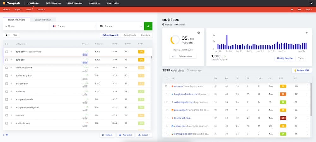This screenshot has width=316, height=142.
Task: Open more options for webhorspiste.com row
Action: [307, 102]
